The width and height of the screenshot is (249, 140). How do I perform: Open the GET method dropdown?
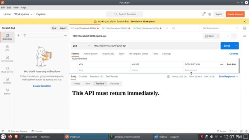click(81, 46)
